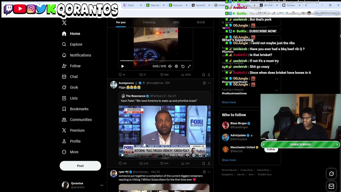
Task: Switch to the For you tab
Action: tap(121, 22)
